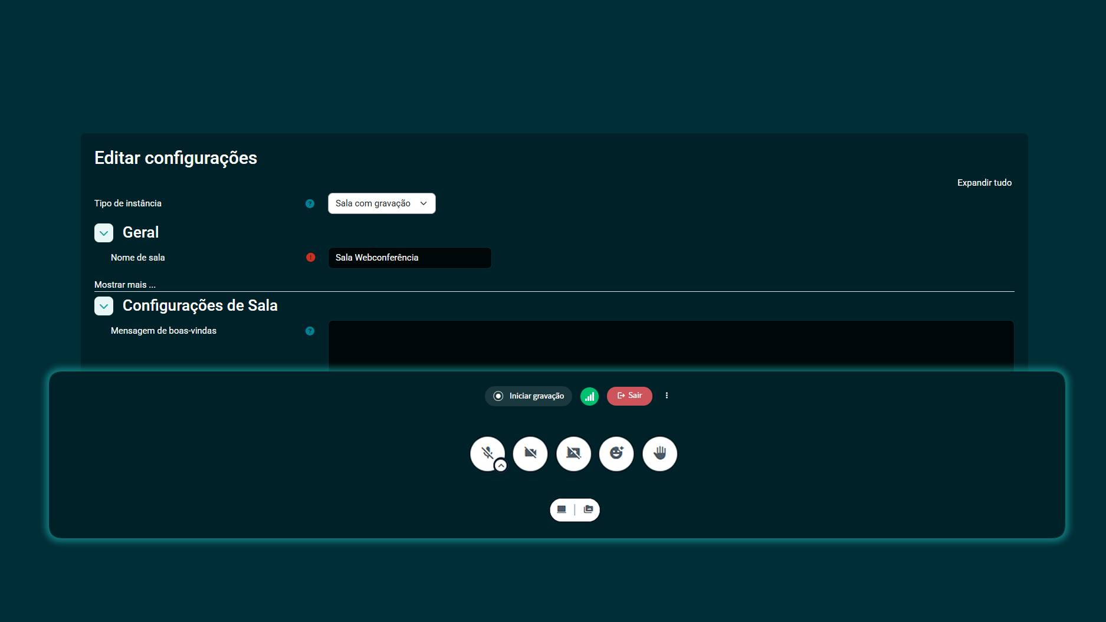Viewport: 1106px width, 622px height.
Task: Turn on the webcam
Action: pyautogui.click(x=530, y=453)
